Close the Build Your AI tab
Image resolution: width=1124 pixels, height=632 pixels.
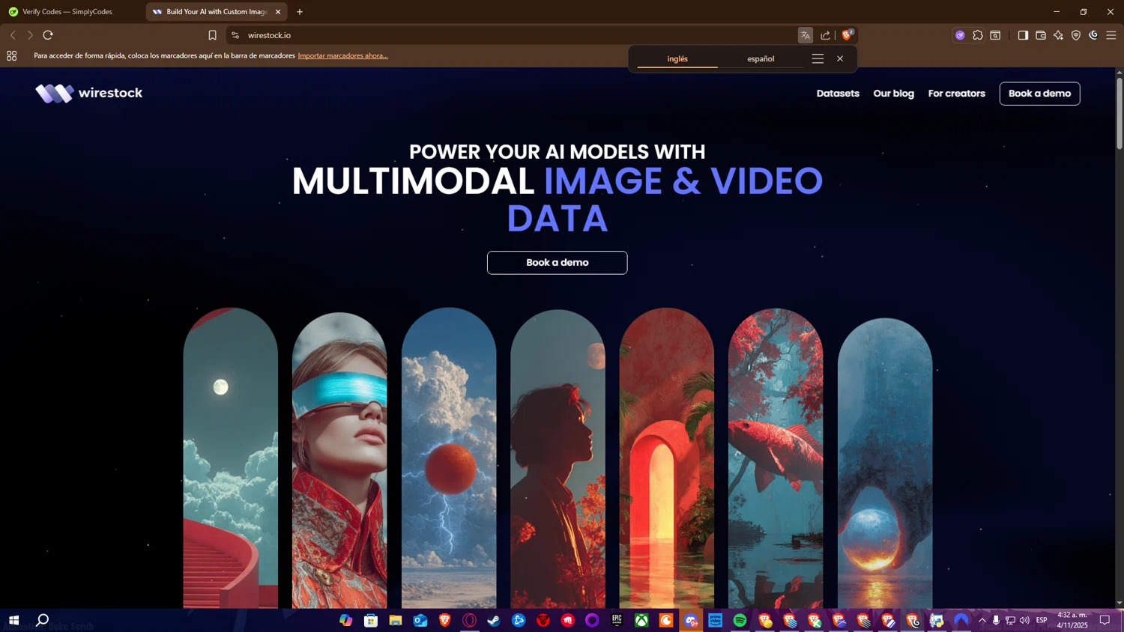point(278,12)
